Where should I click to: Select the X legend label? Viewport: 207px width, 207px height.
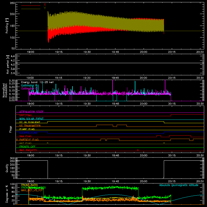(x=45, y=5)
